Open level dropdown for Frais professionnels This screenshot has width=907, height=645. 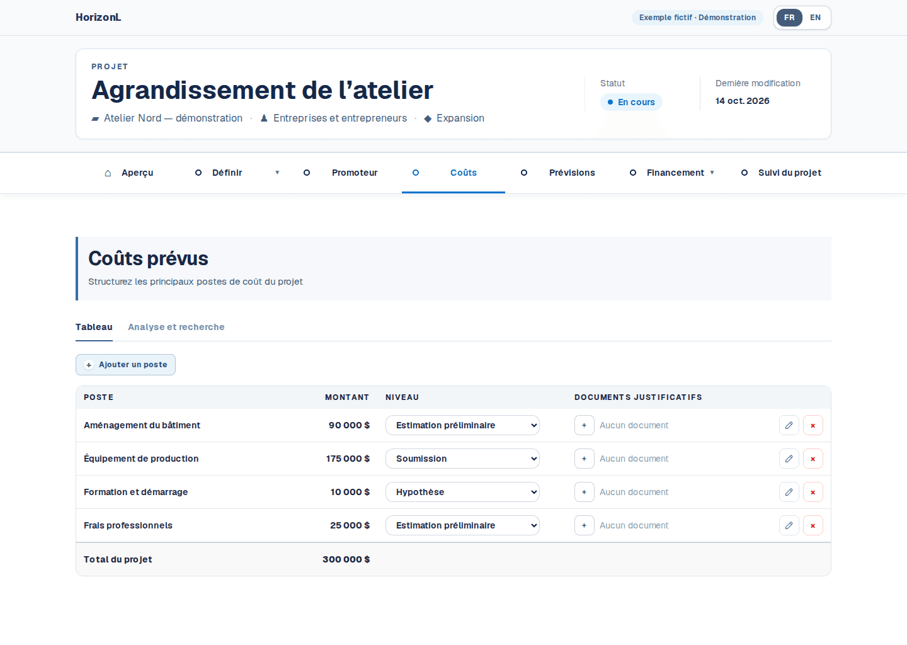pos(462,525)
